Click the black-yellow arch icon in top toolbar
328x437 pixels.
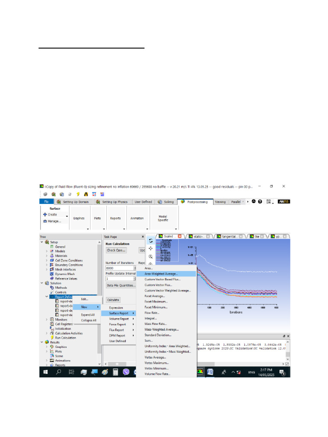[x=86, y=194]
